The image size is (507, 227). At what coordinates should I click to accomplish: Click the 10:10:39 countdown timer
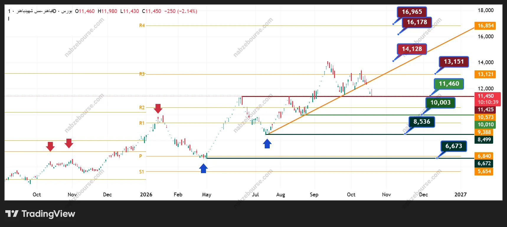click(x=488, y=102)
